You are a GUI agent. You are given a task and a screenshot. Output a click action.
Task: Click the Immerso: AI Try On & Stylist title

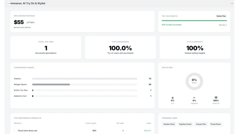pyautogui.click(x=28, y=3)
